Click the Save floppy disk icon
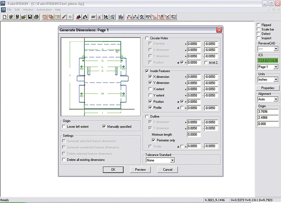This screenshot has width=281, height=203. click(x=30, y=17)
